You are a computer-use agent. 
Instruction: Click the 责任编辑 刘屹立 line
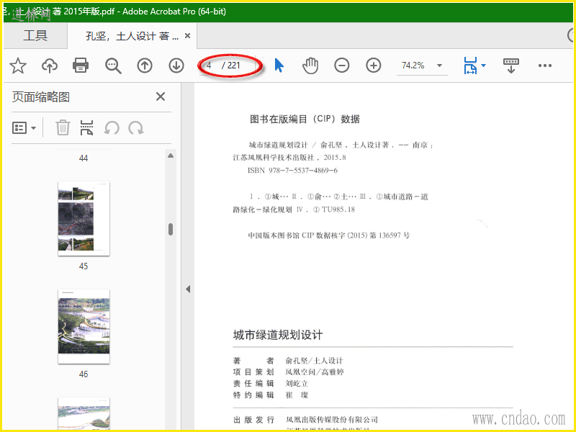point(271,384)
